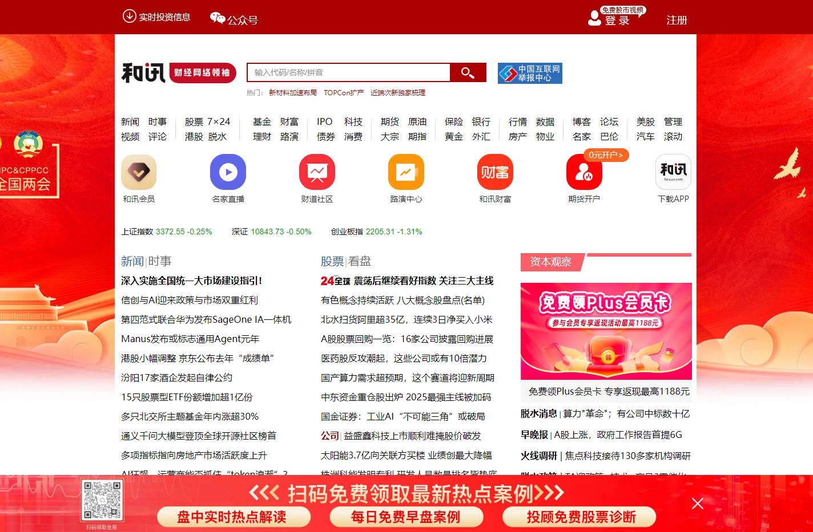Open the 期货开户 icon

pos(584,172)
